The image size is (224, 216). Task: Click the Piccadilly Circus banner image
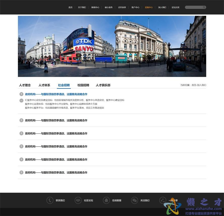coord(112,46)
